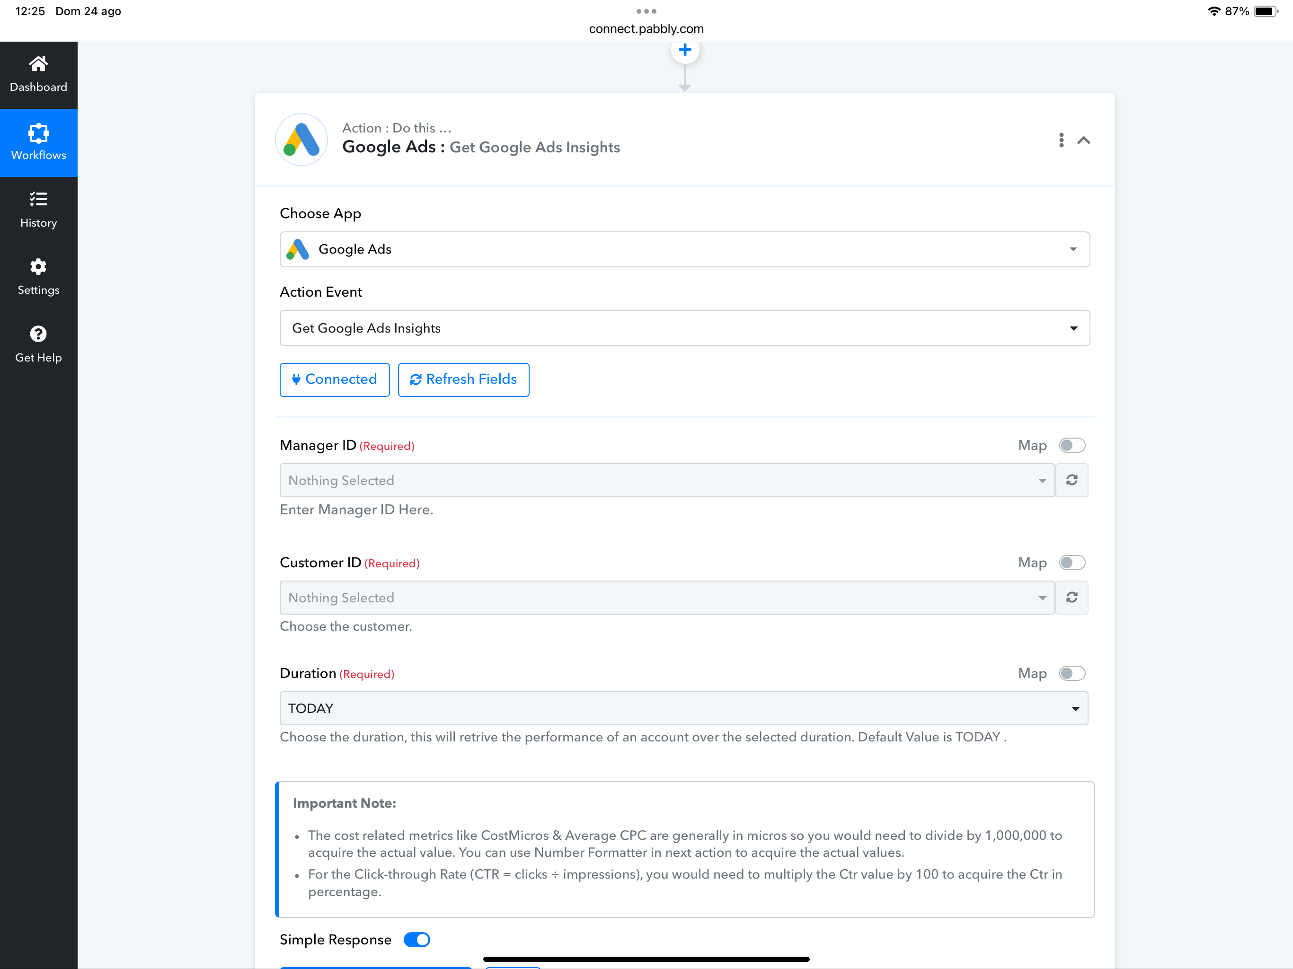
Task: Select the Workflows sidebar tab
Action: (x=39, y=142)
